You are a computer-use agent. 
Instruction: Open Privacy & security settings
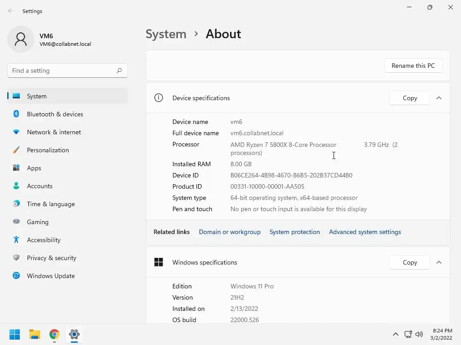click(x=68, y=258)
